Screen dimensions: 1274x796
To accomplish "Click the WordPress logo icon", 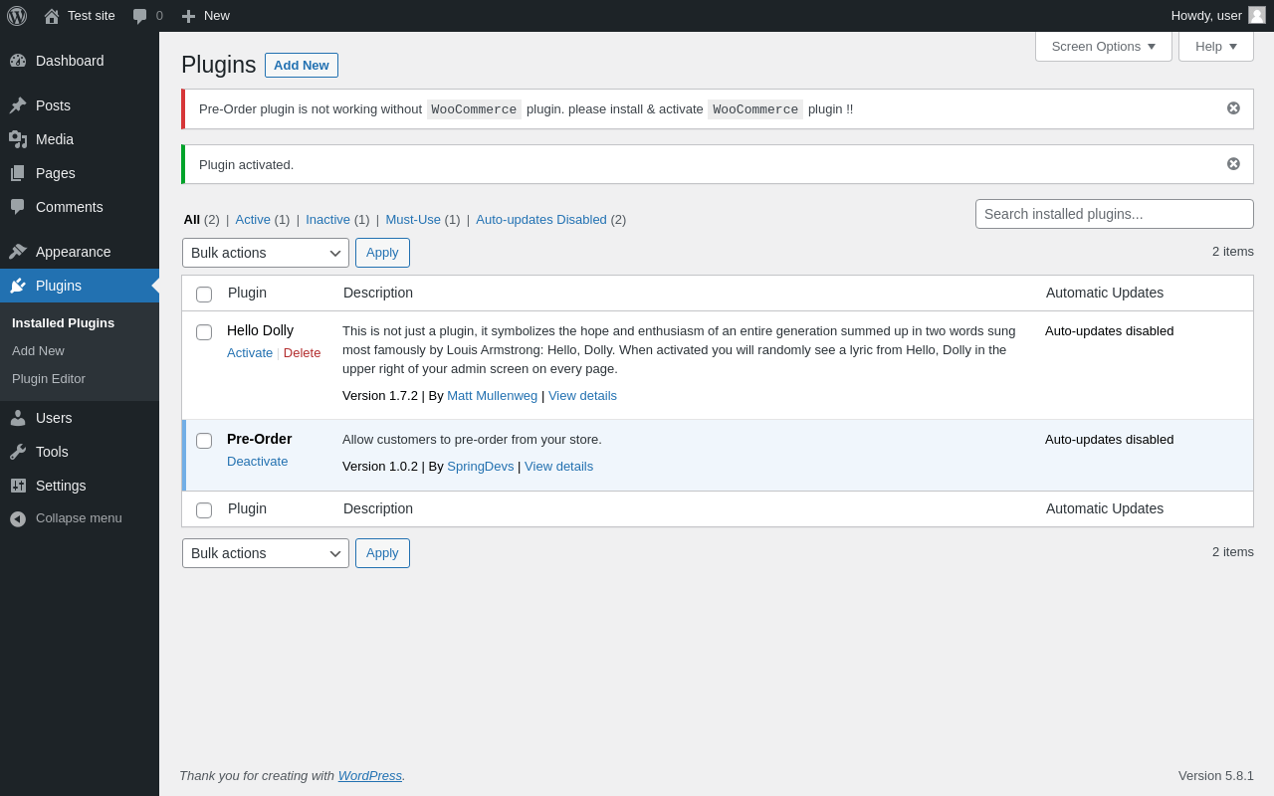I will point(17,16).
